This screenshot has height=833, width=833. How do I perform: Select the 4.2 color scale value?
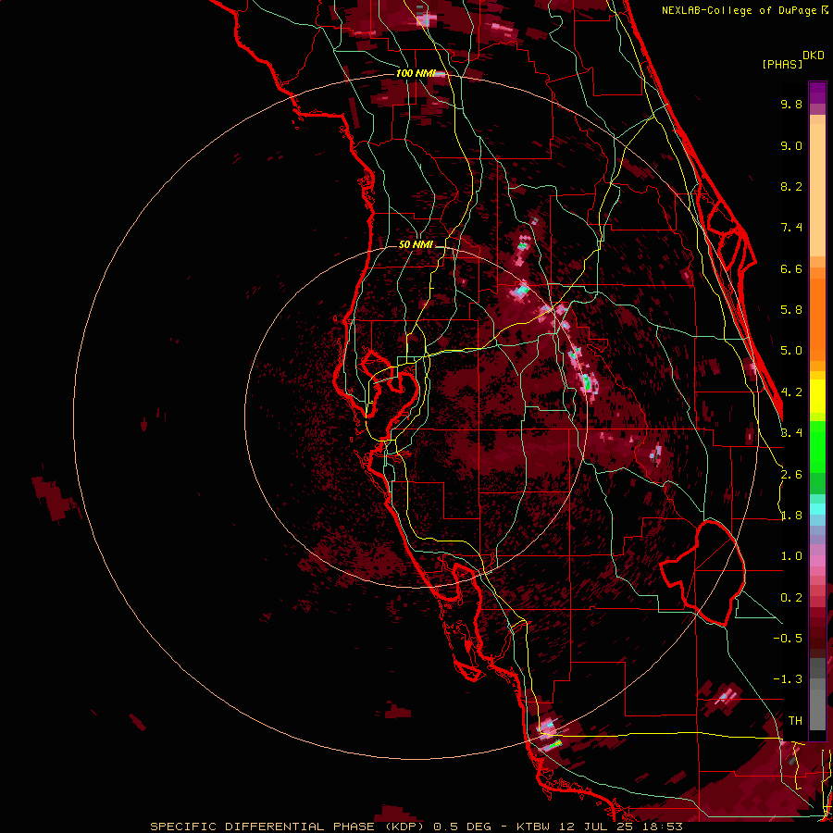[791, 392]
